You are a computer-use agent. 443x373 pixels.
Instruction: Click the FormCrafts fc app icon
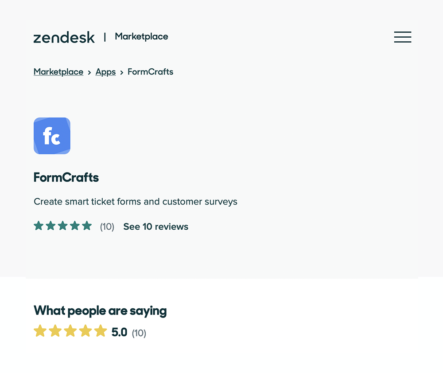coord(52,136)
